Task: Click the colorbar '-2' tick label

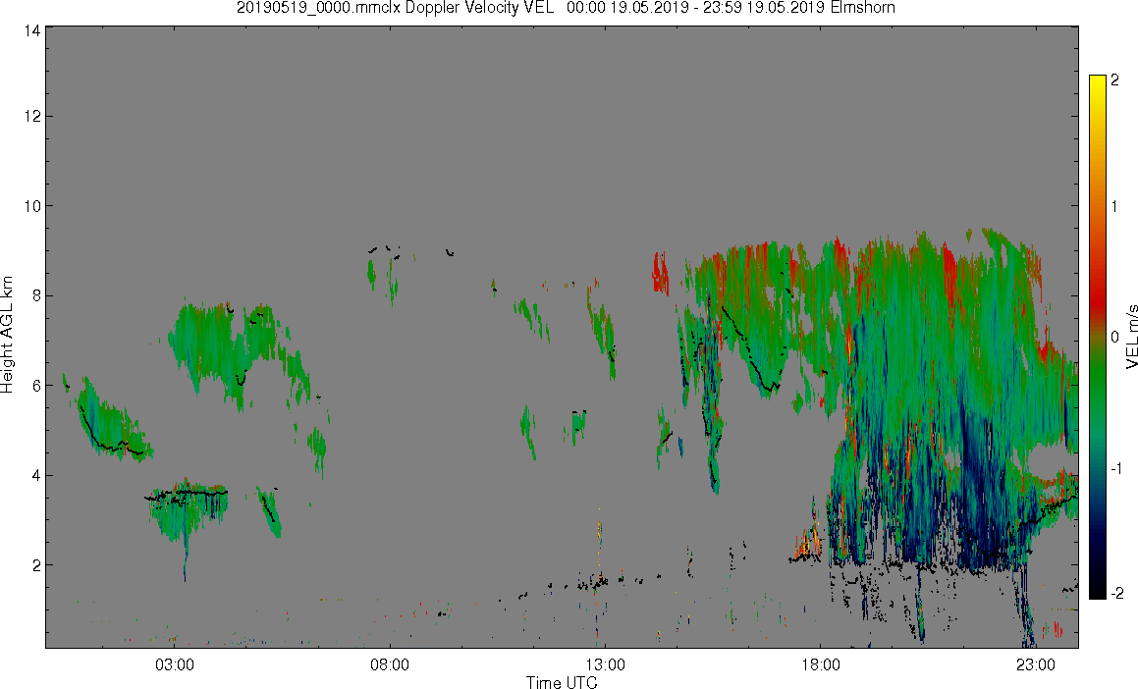Action: coord(1117,593)
